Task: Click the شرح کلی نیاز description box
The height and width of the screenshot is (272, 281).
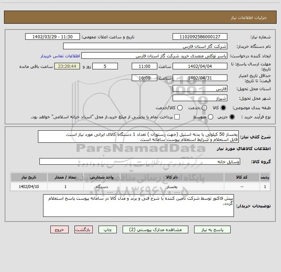Action: pos(138,137)
